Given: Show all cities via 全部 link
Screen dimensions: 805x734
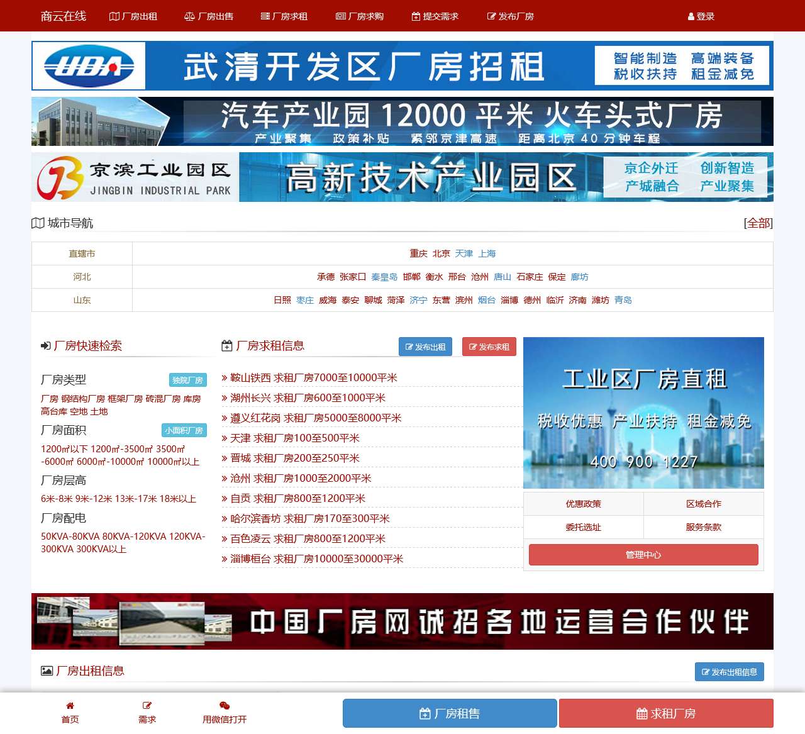Looking at the screenshot, I should click(x=758, y=223).
